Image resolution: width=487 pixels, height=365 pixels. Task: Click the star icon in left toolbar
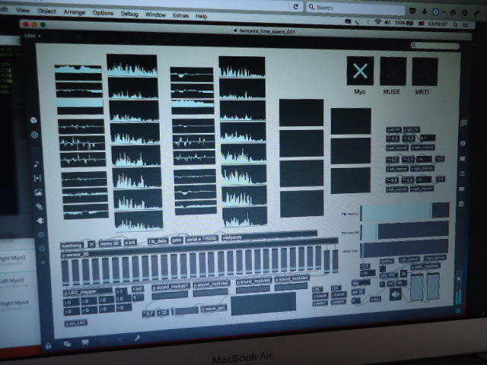coord(43,262)
